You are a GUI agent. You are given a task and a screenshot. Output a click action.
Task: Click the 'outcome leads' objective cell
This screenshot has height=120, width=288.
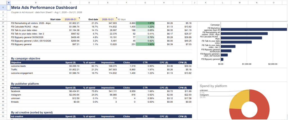(36, 66)
